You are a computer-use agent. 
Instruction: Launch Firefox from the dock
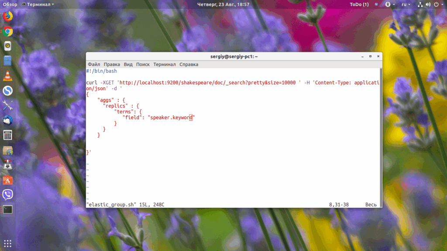pos(8,17)
